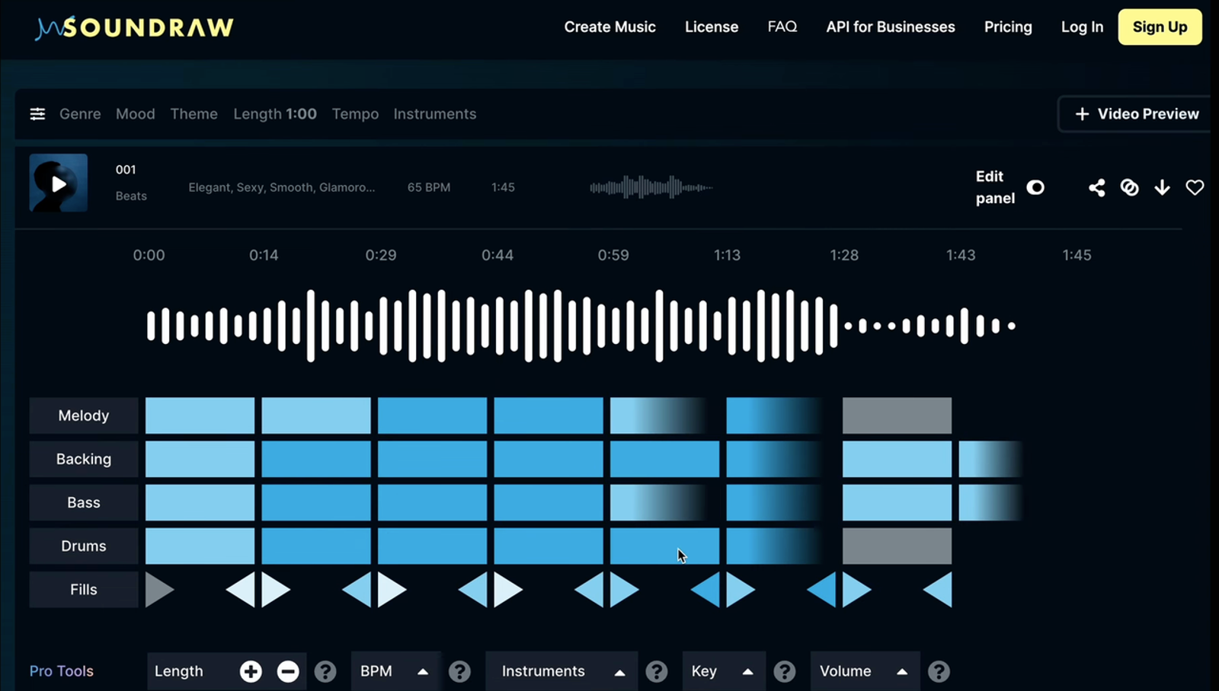Screen dimensions: 1219x691
Task: Jump to the 1:13 timeline marker
Action: [727, 255]
